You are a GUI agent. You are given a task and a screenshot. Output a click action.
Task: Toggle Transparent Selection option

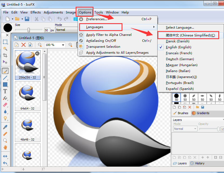click(x=103, y=47)
